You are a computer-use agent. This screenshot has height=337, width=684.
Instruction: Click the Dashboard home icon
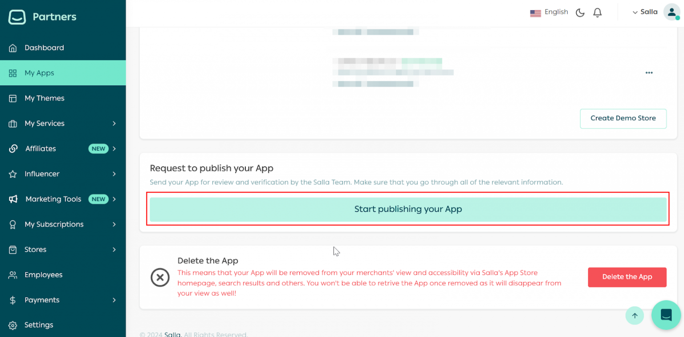(x=13, y=48)
